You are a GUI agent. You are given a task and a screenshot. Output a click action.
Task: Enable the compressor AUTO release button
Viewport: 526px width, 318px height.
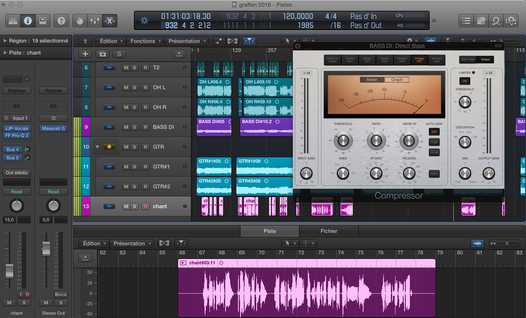point(434,174)
